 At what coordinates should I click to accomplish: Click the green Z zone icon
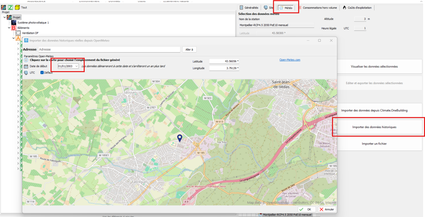[10, 7]
